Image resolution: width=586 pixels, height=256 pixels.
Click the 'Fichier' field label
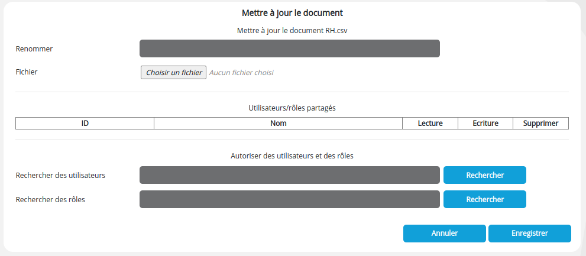[27, 72]
